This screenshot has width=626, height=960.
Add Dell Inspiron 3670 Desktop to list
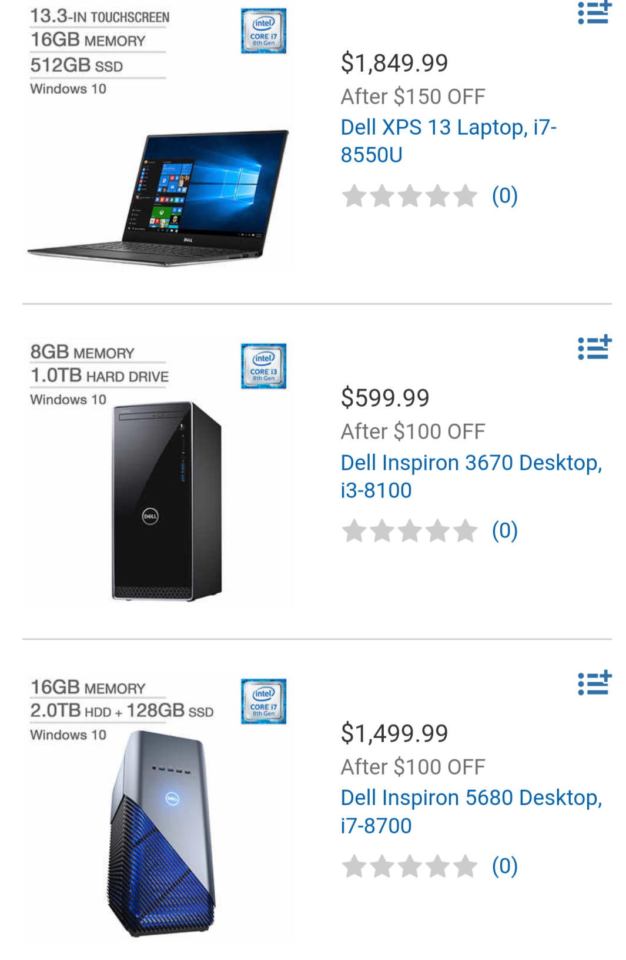[x=594, y=348]
